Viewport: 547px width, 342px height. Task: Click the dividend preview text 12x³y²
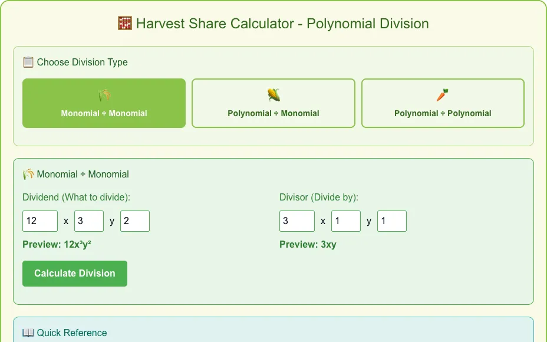(x=77, y=244)
